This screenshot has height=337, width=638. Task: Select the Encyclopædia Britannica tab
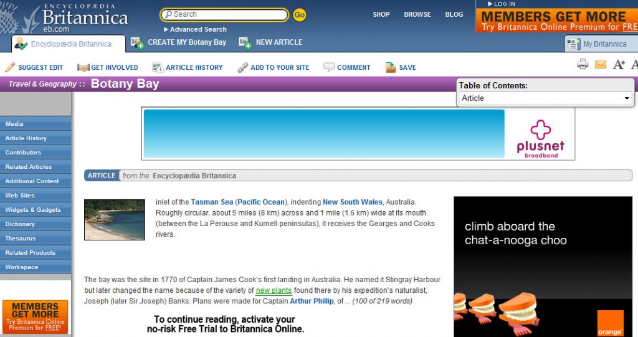click(x=69, y=44)
